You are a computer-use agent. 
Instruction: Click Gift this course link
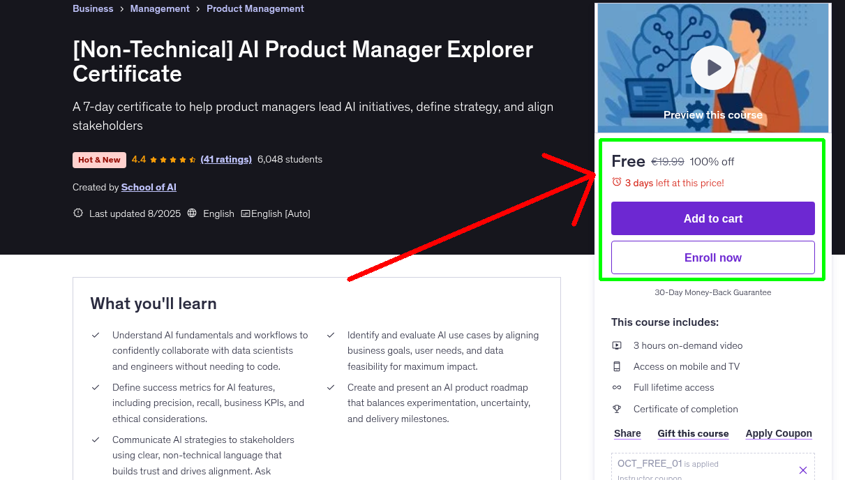[x=693, y=433]
